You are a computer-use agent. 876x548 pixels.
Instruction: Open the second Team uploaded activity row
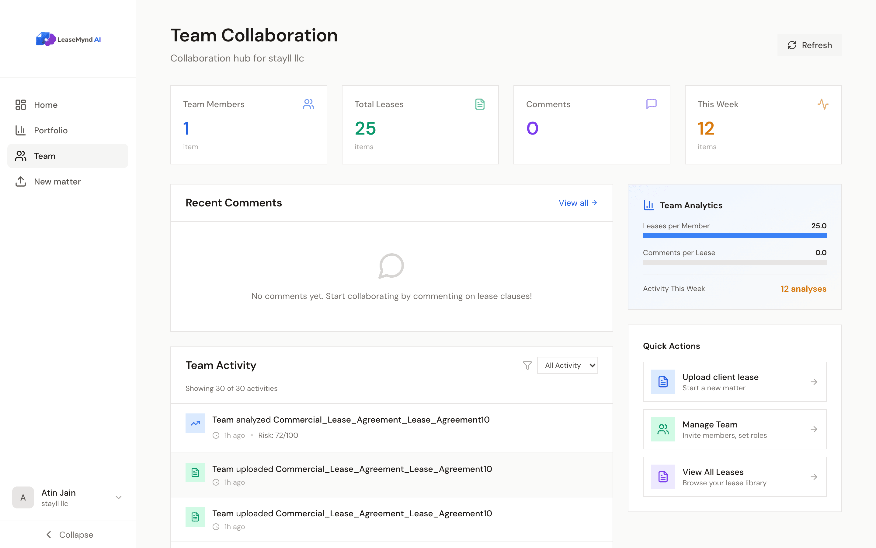[x=392, y=519]
